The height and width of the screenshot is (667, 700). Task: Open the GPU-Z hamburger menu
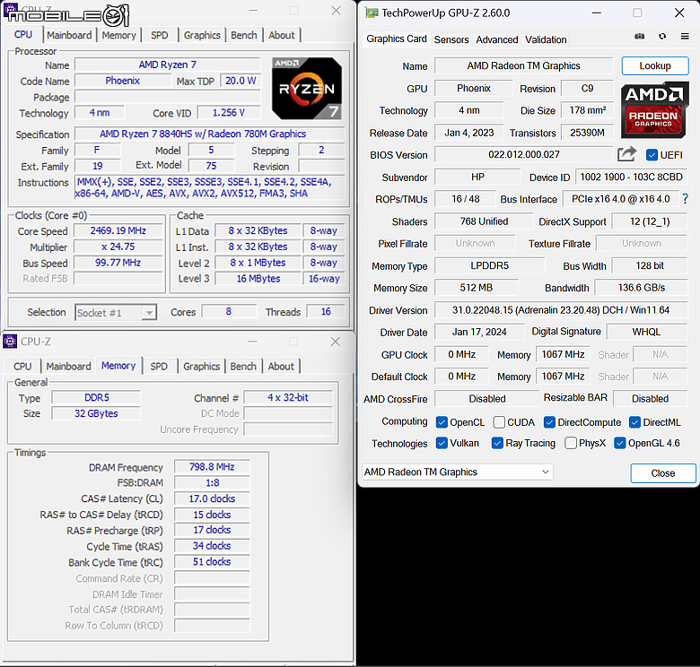[x=685, y=36]
